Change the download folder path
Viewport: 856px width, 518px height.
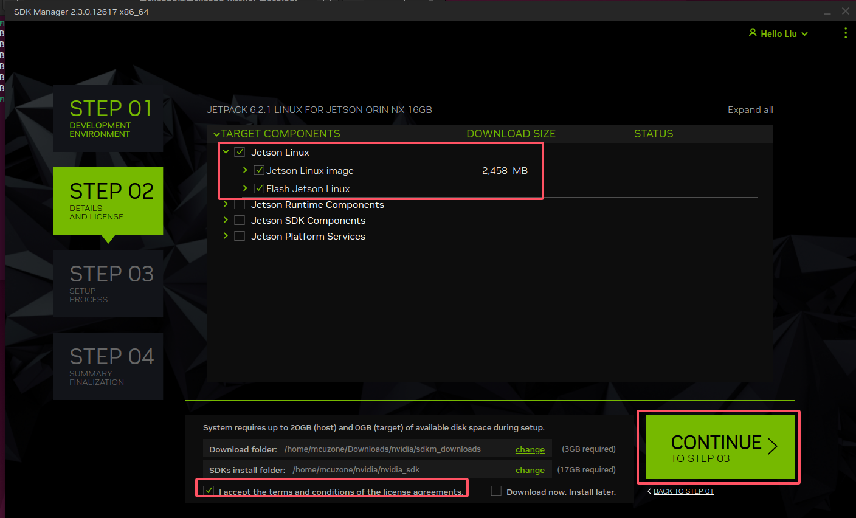pyautogui.click(x=530, y=449)
